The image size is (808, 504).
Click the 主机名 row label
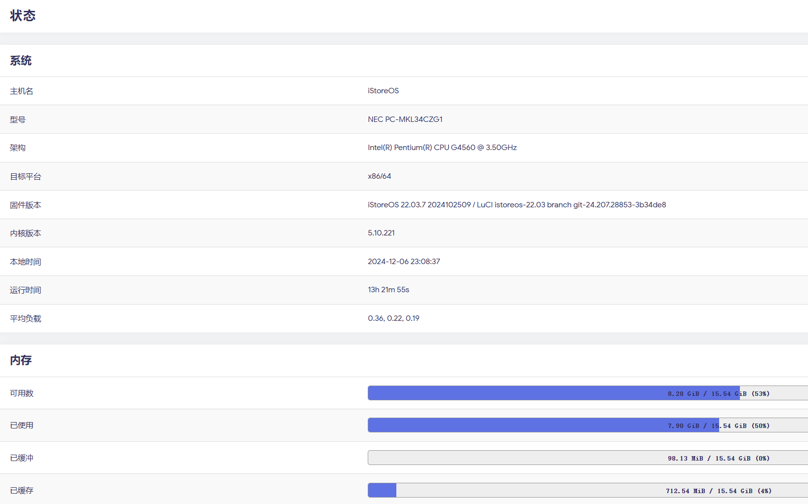click(22, 91)
